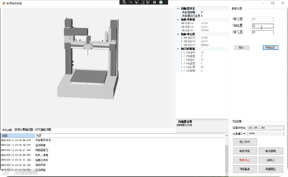Click the 设备IP地址 field with 192.168.1.181
The height and width of the screenshot is (177, 288).
[x=266, y=128]
